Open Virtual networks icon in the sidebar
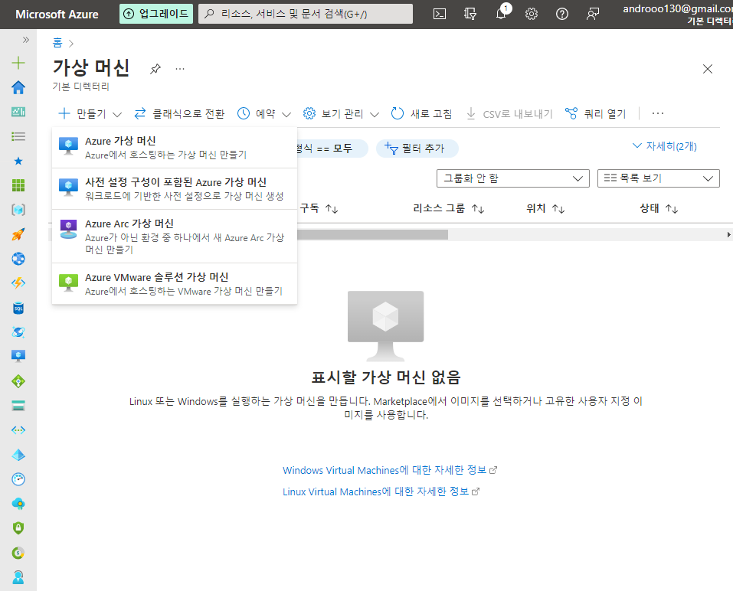 (x=18, y=430)
